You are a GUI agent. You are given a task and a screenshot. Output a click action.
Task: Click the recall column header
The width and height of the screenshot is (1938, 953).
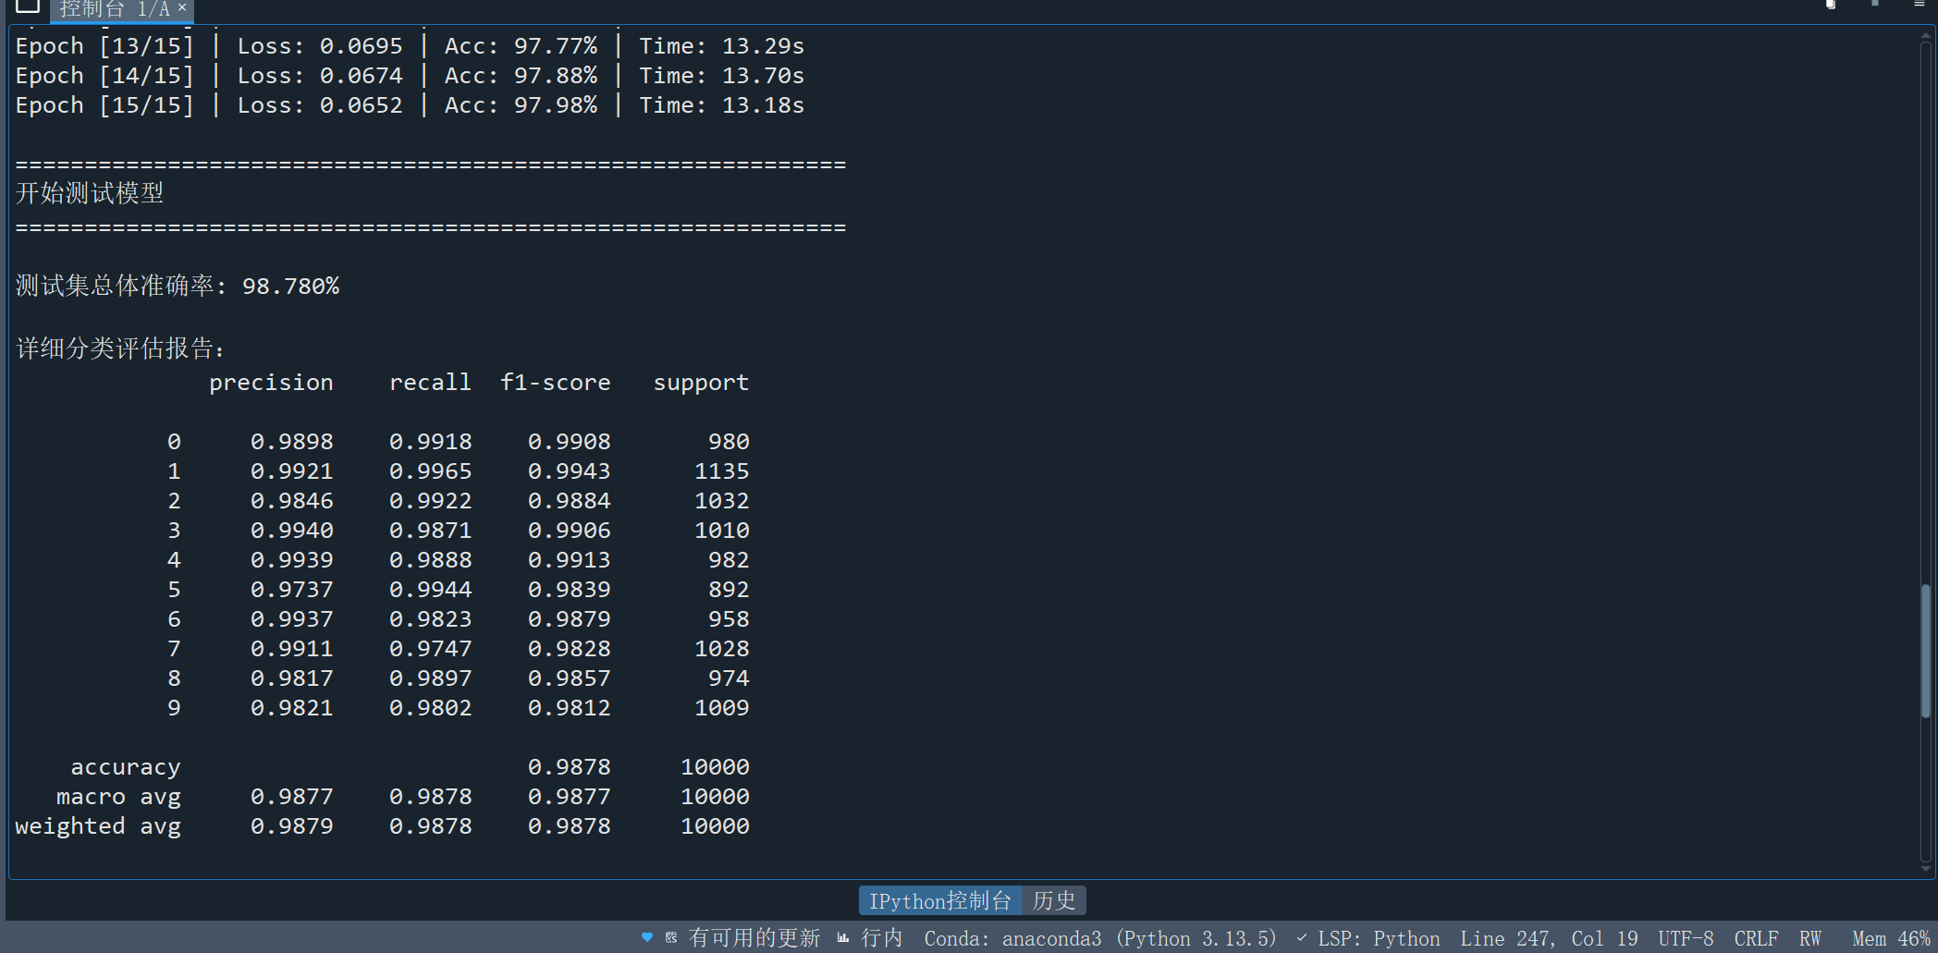430,383
